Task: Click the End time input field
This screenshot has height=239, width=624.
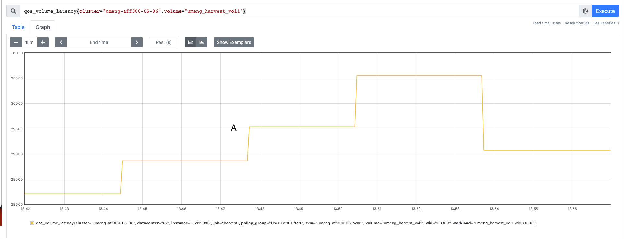Action: coord(99,42)
